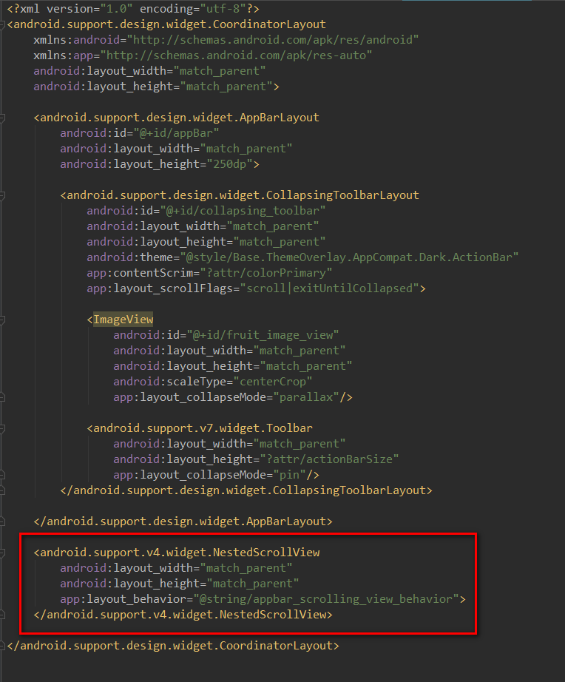This screenshot has width=565, height=682.
Task: Click NestedScrollView's layout_height "match_parent" line
Action: tap(180, 584)
